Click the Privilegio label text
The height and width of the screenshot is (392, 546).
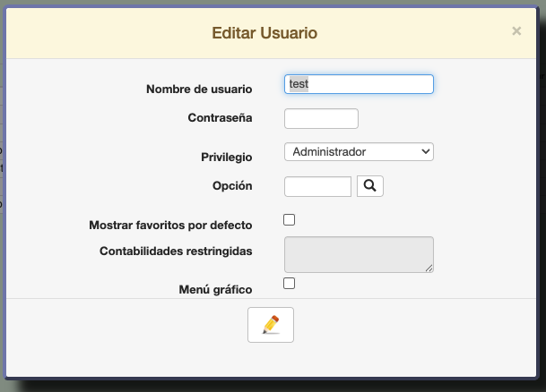(x=226, y=158)
